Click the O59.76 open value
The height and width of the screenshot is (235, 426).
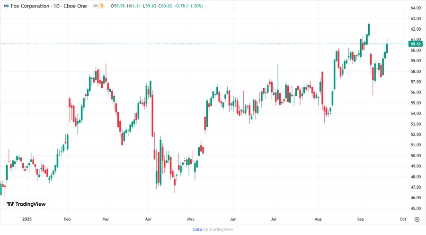tap(118, 6)
